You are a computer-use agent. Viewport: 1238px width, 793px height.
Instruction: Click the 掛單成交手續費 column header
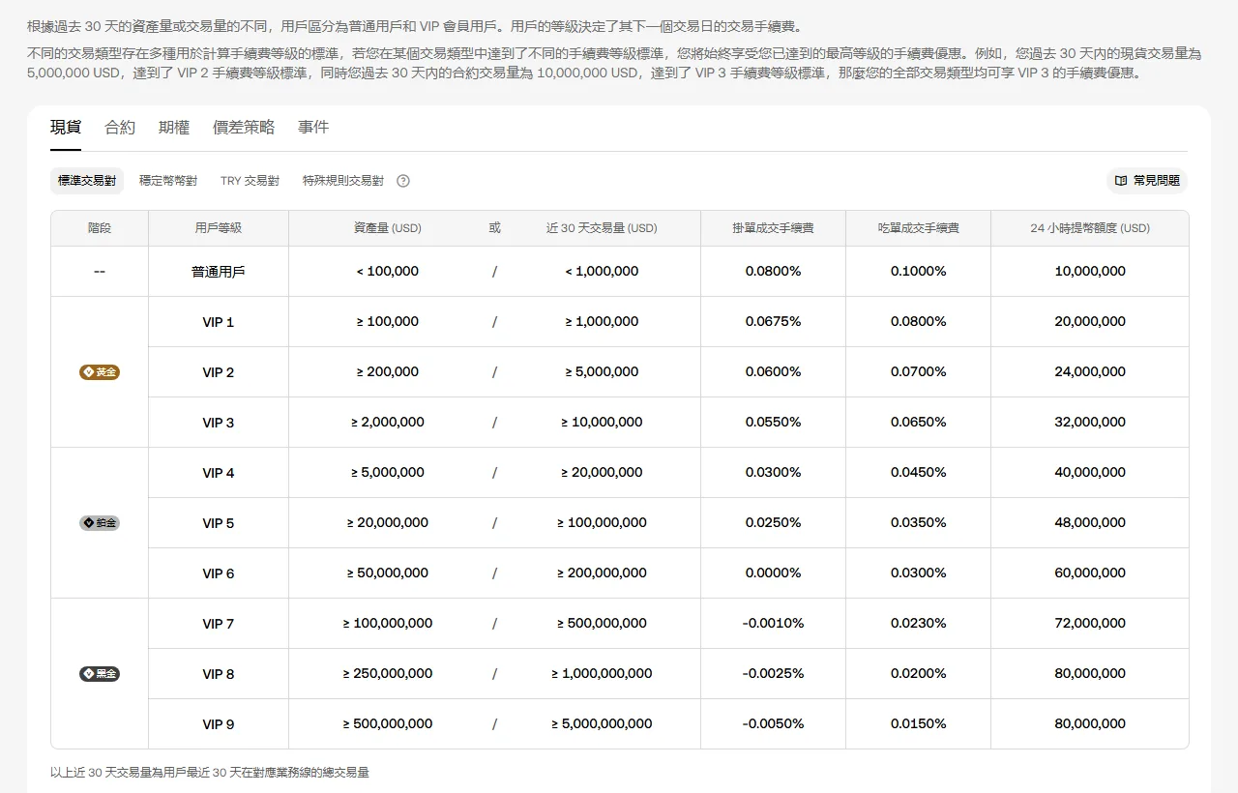774,228
